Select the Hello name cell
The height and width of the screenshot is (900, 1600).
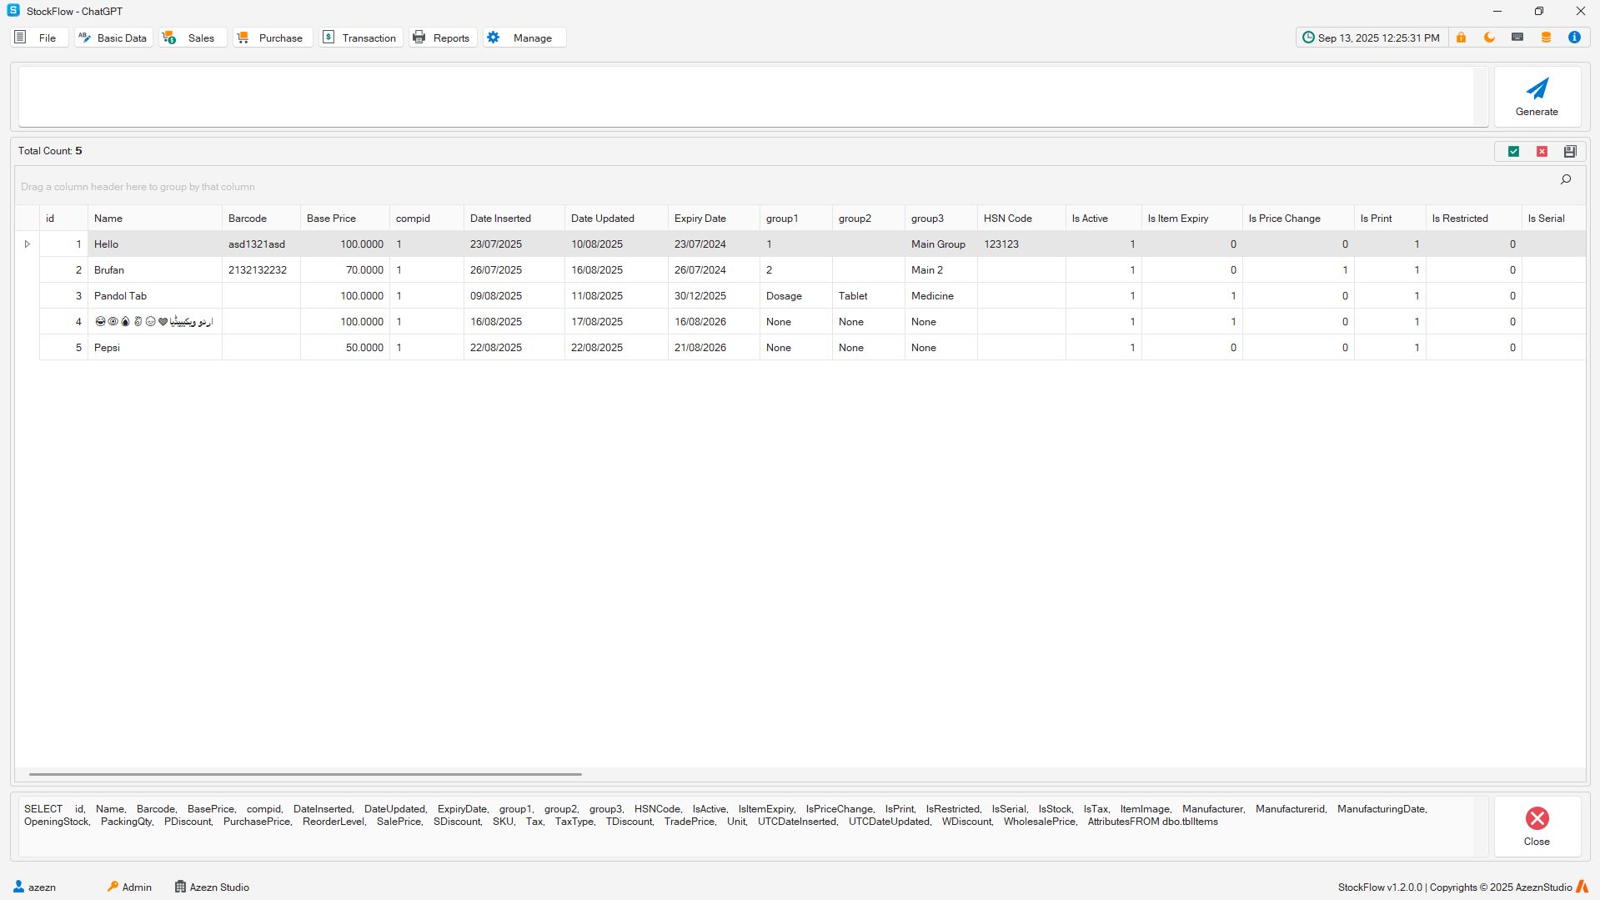coord(155,244)
